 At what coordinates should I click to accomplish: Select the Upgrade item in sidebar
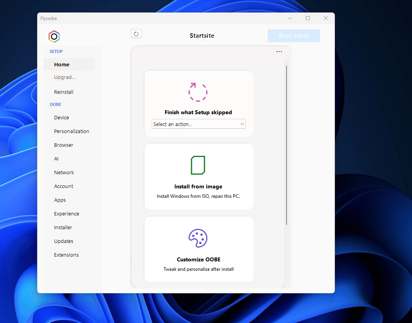click(x=65, y=77)
